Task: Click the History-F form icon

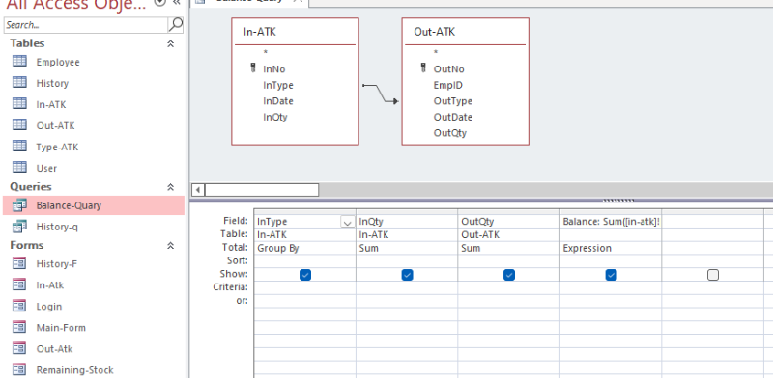Action: (x=19, y=264)
